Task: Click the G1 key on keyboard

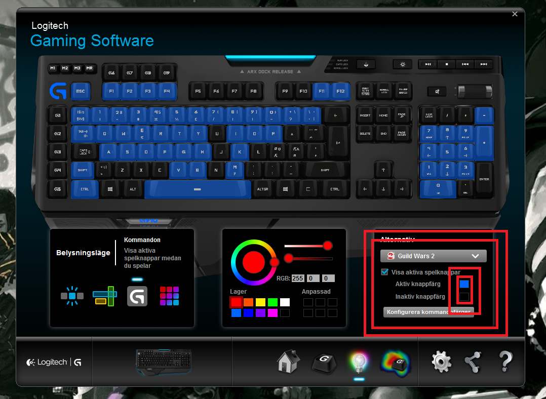Action: (57, 115)
